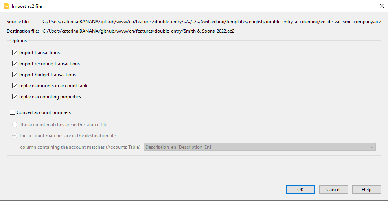Select account matches in source file radio

click(15, 125)
